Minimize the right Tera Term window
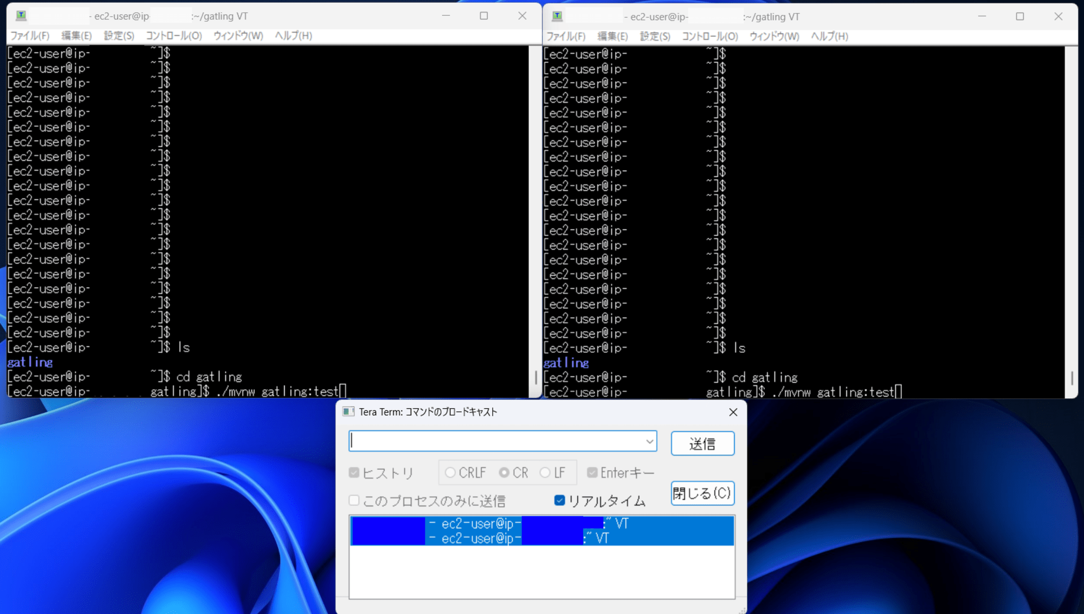This screenshot has width=1084, height=614. pyautogui.click(x=982, y=16)
